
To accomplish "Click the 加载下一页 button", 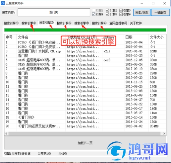I will click(x=85, y=143).
